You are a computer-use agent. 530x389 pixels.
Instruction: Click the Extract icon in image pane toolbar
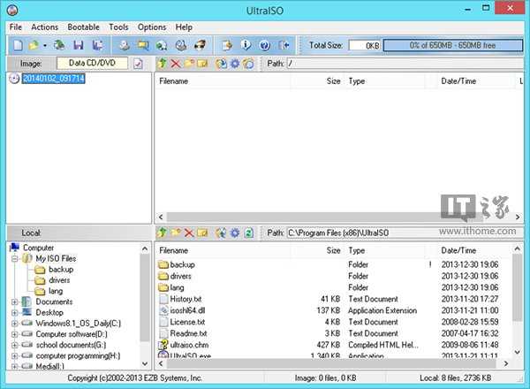[x=222, y=64]
